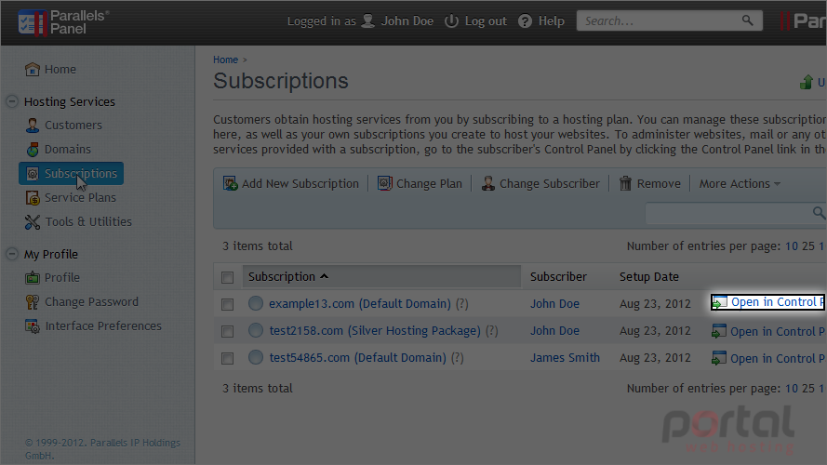Open Customers from the sidebar
This screenshot has width=827, height=465.
[73, 125]
